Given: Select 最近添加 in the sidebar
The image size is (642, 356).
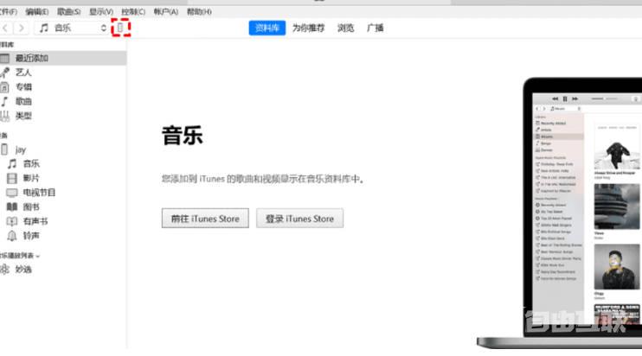Looking at the screenshot, I should (63, 58).
